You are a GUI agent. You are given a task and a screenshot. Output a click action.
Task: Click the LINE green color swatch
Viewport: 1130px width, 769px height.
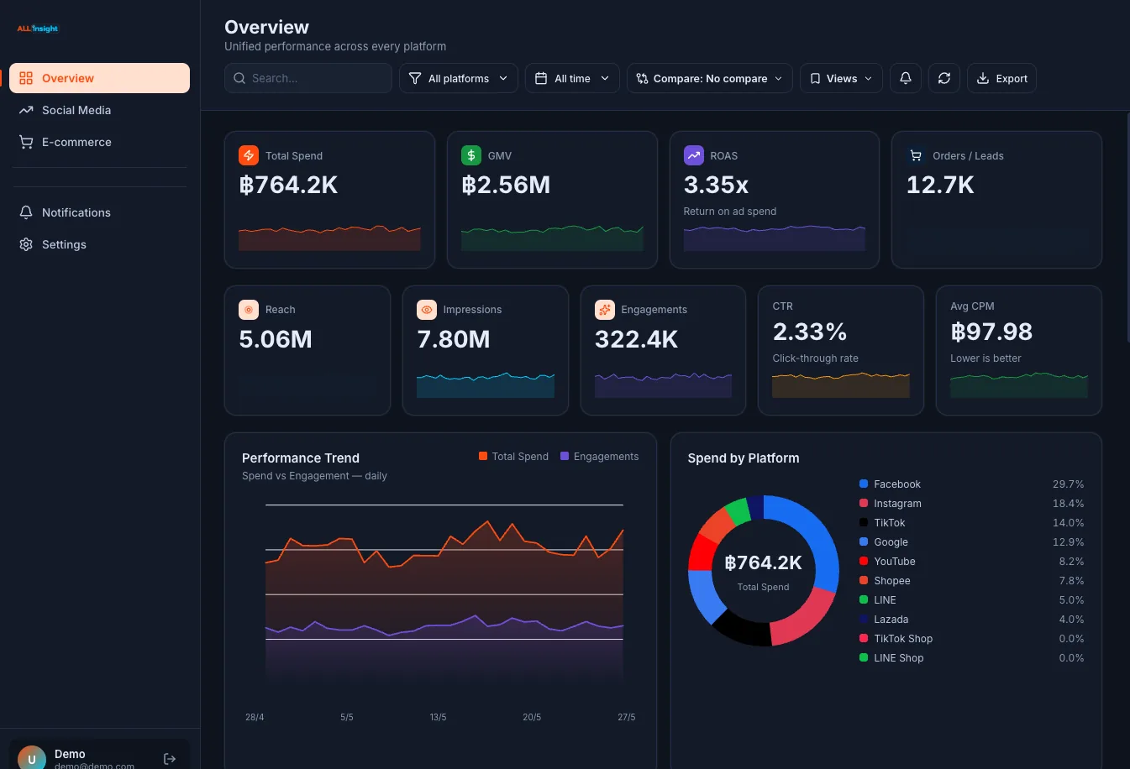[864, 600]
